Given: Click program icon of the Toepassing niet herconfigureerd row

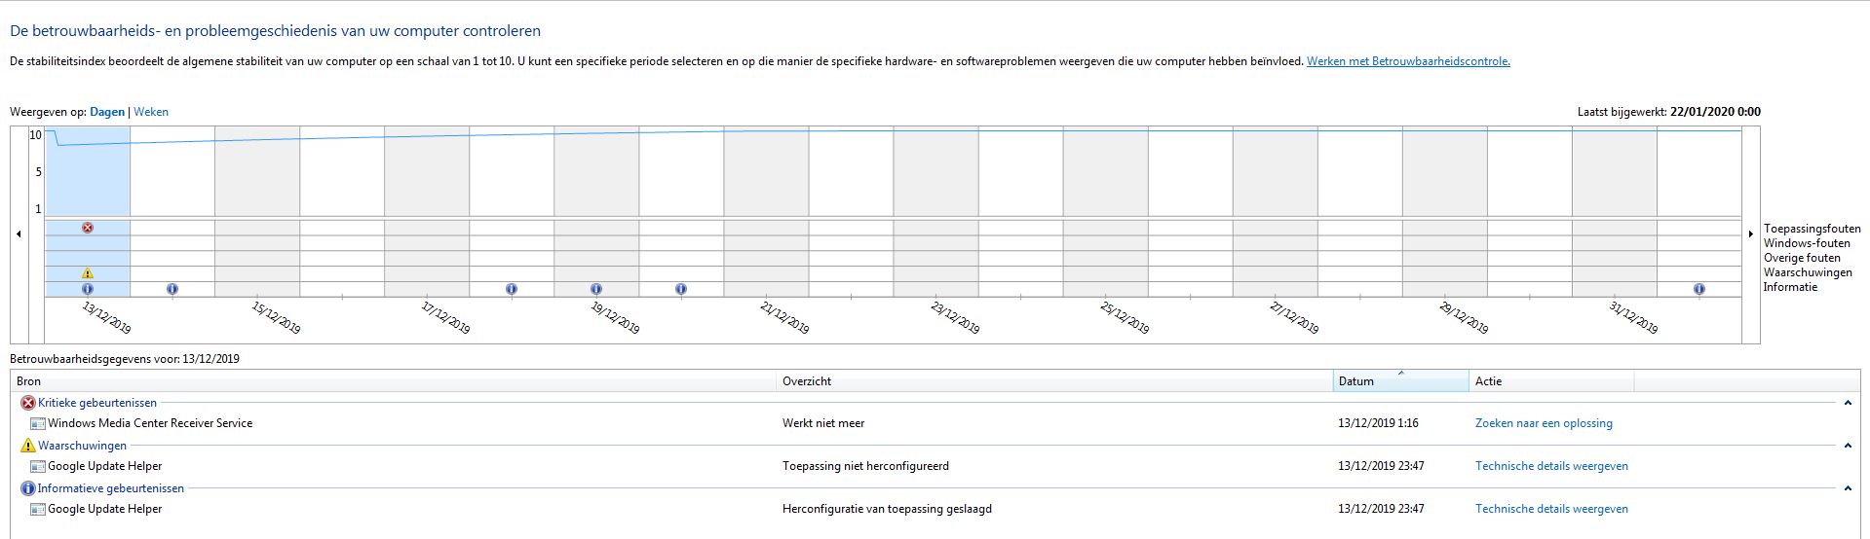Looking at the screenshot, I should [38, 467].
